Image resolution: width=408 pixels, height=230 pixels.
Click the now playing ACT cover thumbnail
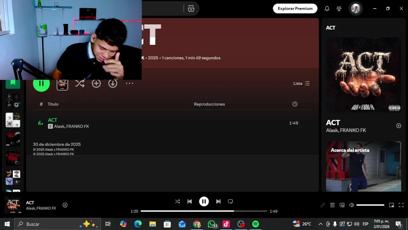[13, 205]
